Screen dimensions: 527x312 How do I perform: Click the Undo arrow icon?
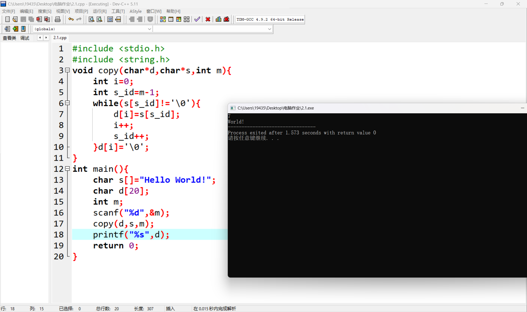coord(71,19)
